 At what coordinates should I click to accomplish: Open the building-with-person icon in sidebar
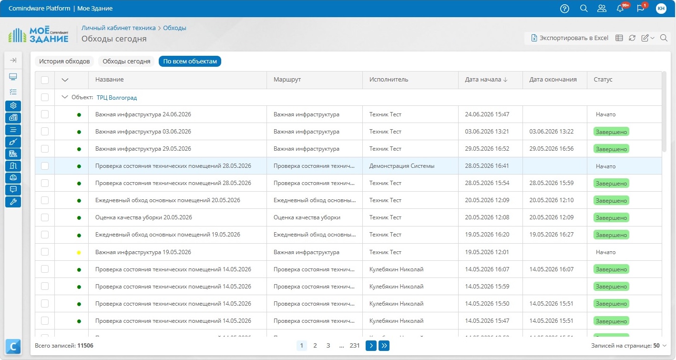click(13, 154)
